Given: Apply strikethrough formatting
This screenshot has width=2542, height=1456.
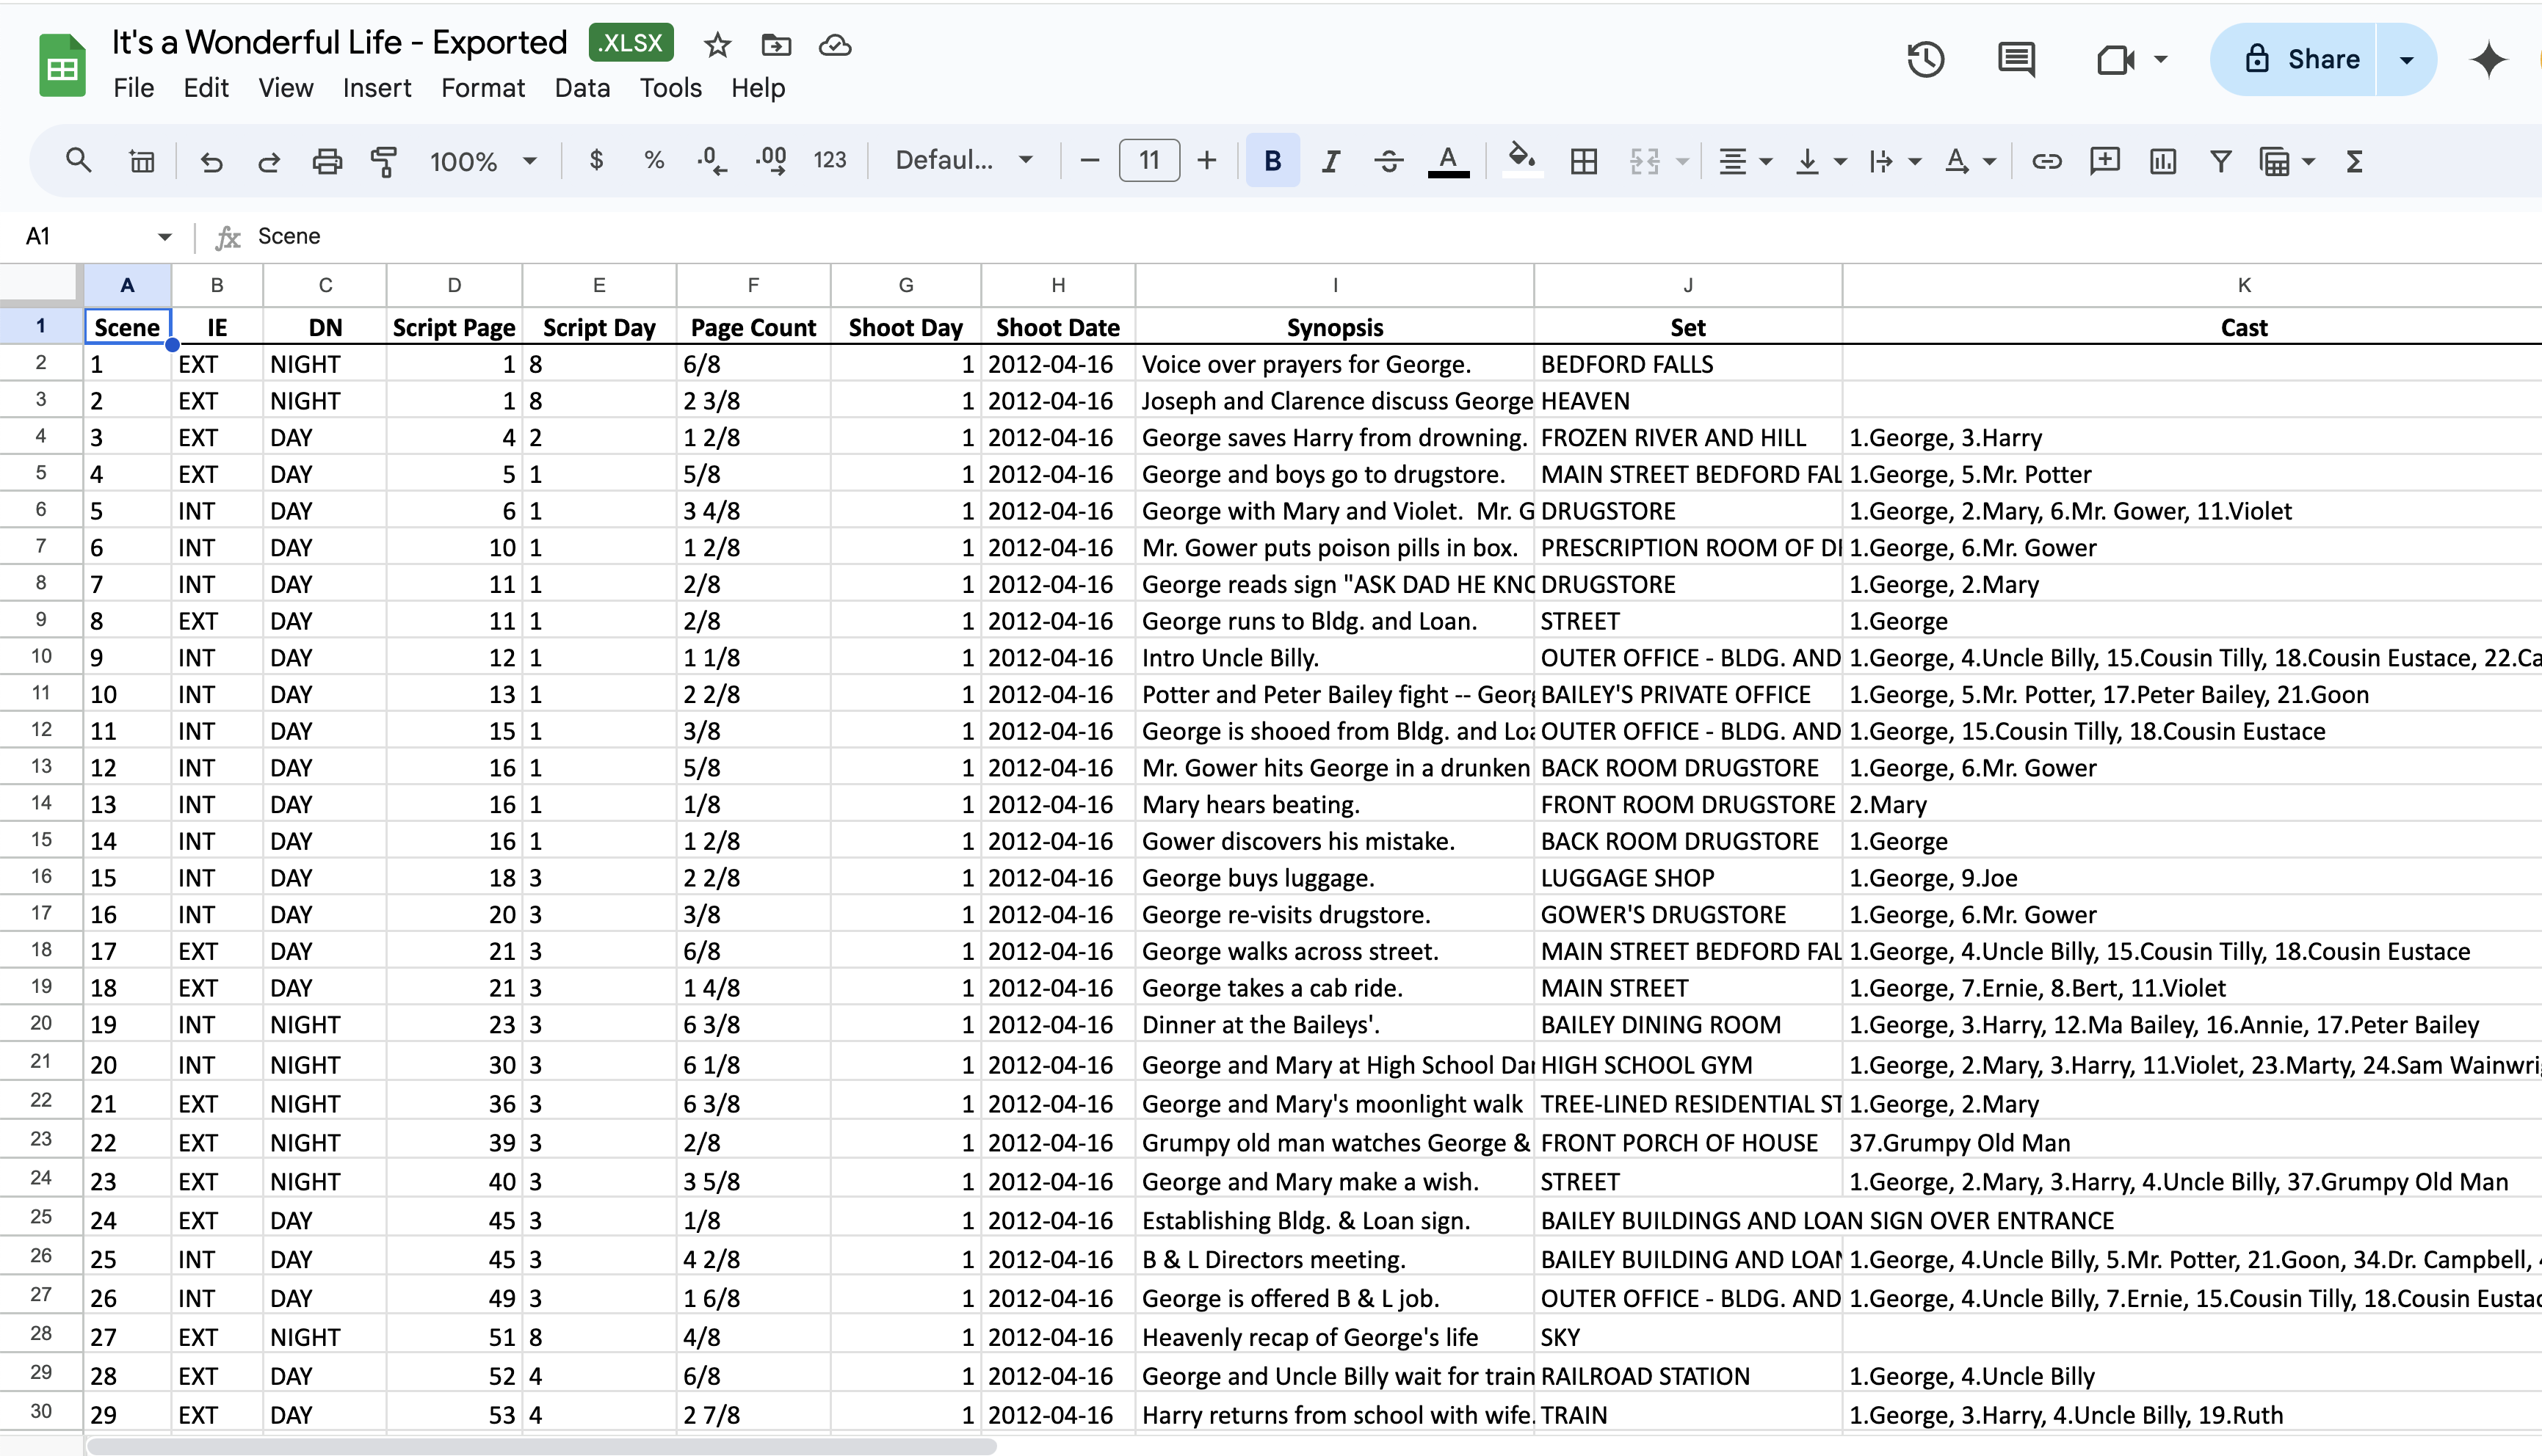Looking at the screenshot, I should (x=1388, y=160).
